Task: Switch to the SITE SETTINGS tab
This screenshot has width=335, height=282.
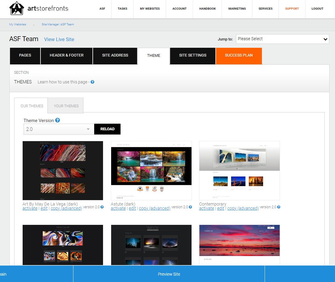Action: [192, 56]
